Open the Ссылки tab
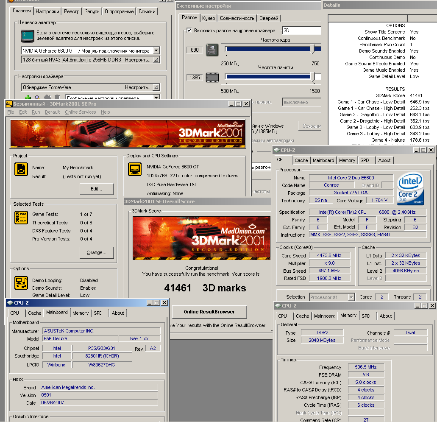The width and height of the screenshot is (437, 422). [x=147, y=11]
